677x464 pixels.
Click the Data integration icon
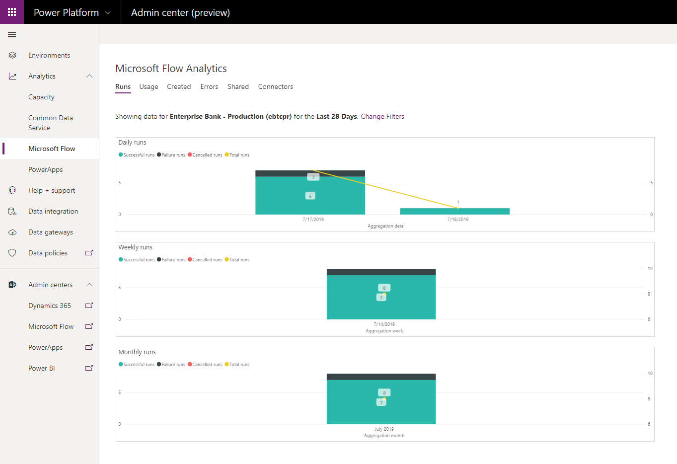pos(12,211)
